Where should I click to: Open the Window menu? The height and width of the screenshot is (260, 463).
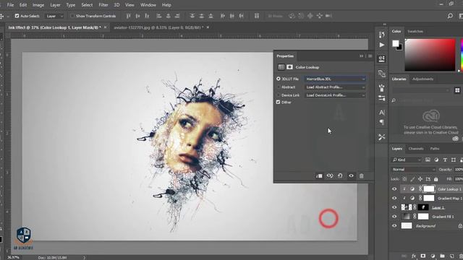[x=148, y=5]
